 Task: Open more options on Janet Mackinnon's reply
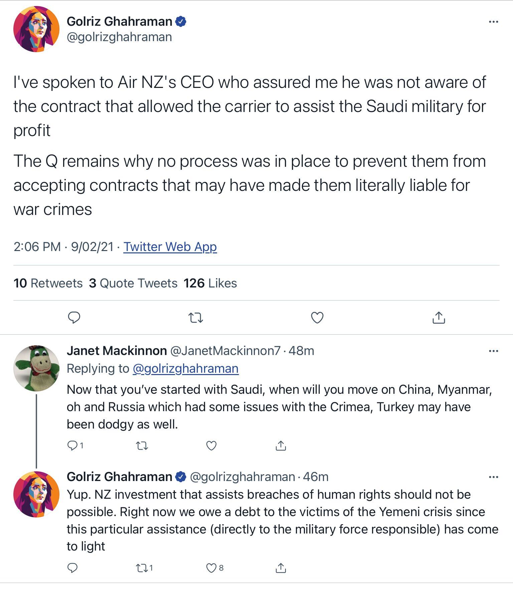coord(493,351)
